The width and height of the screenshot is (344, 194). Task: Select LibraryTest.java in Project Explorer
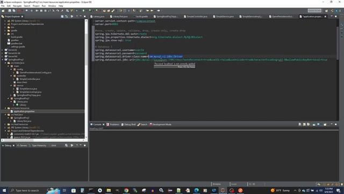pyautogui.click(x=24, y=121)
